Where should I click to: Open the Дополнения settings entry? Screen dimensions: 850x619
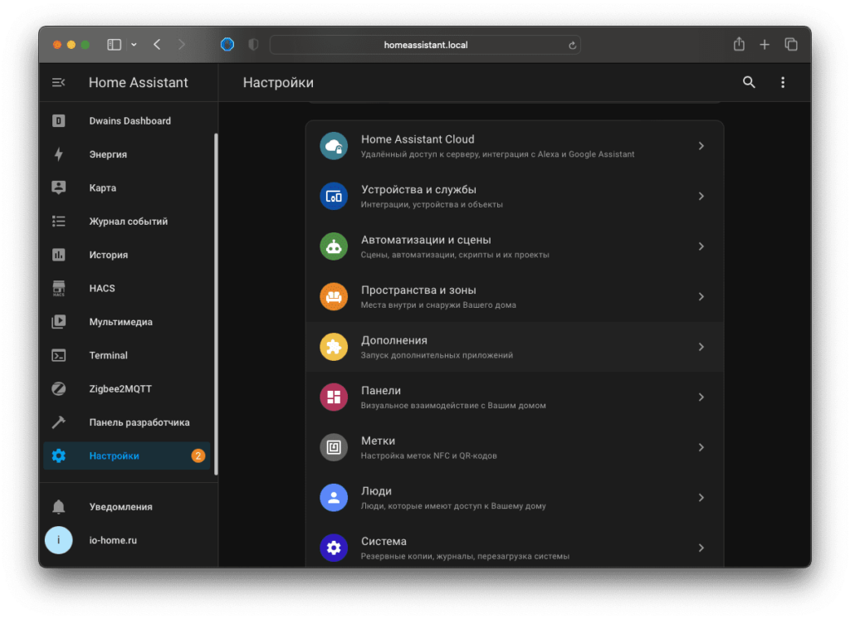point(515,347)
